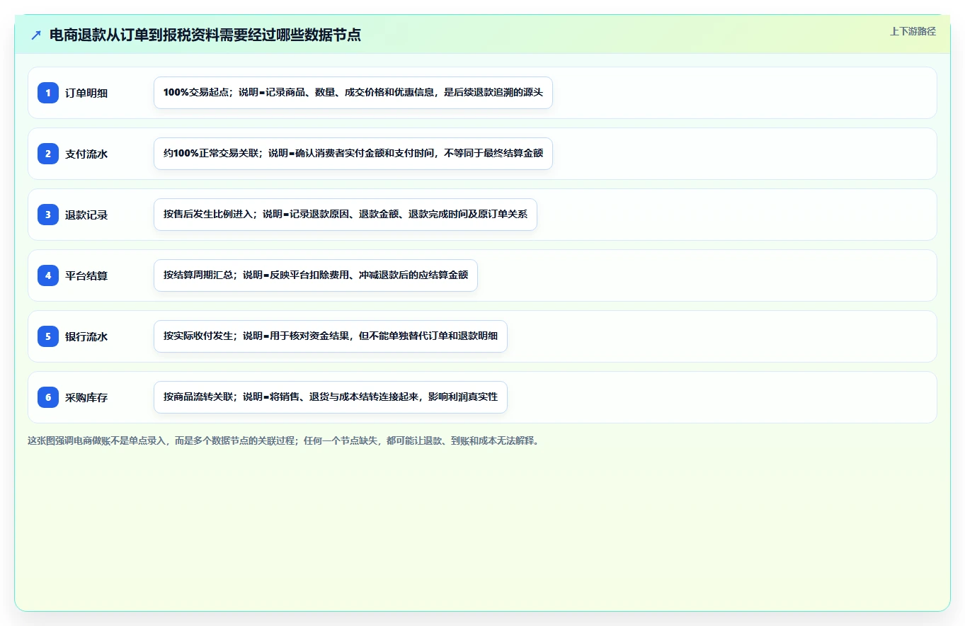Click the 按商品流转关联 description box
This screenshot has height=626, width=965.
(331, 397)
